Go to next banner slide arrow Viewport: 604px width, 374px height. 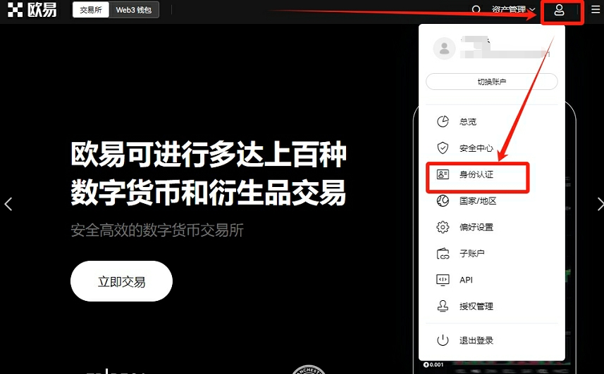pyautogui.click(x=600, y=204)
